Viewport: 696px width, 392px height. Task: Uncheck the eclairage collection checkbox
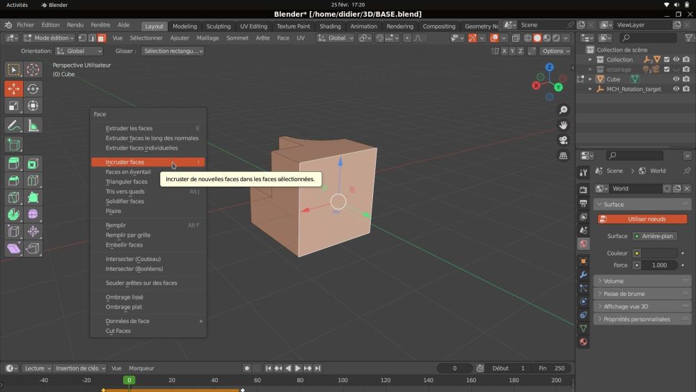point(667,69)
